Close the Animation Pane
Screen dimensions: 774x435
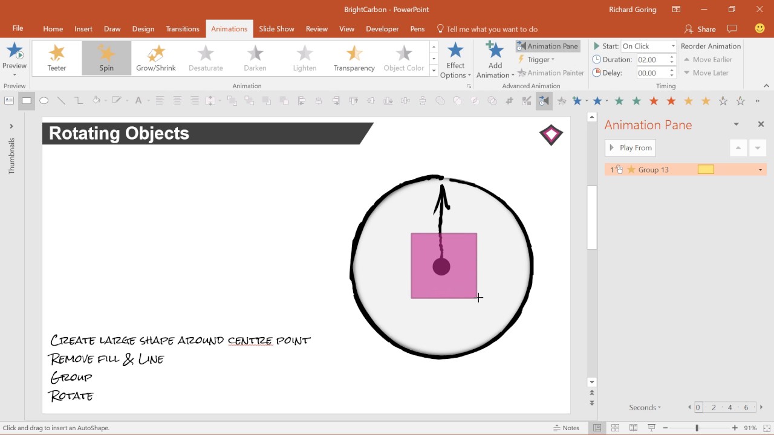point(761,124)
